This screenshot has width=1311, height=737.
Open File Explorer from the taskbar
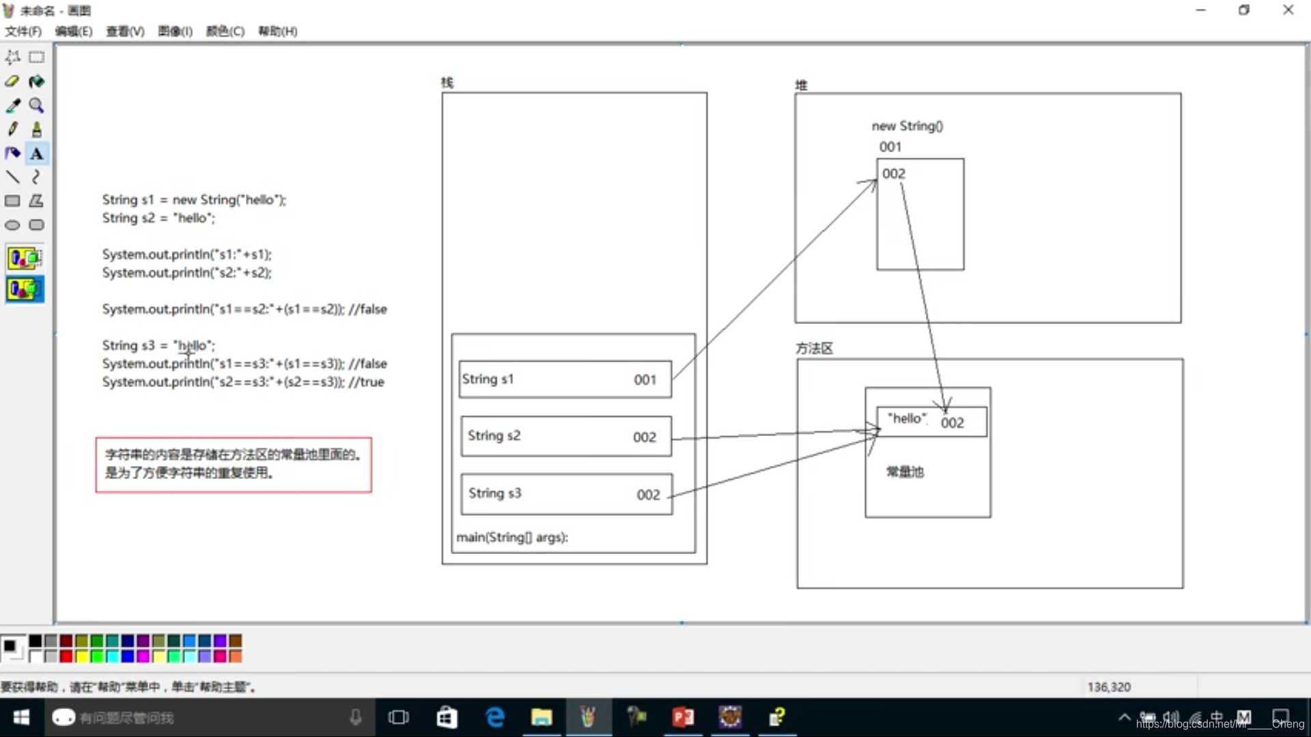point(541,717)
